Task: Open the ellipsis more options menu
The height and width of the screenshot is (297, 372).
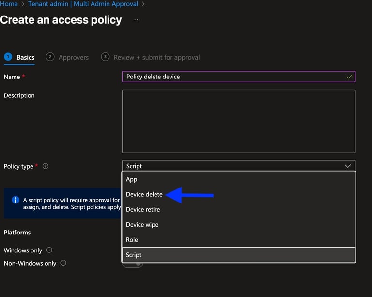Action: click(137, 20)
